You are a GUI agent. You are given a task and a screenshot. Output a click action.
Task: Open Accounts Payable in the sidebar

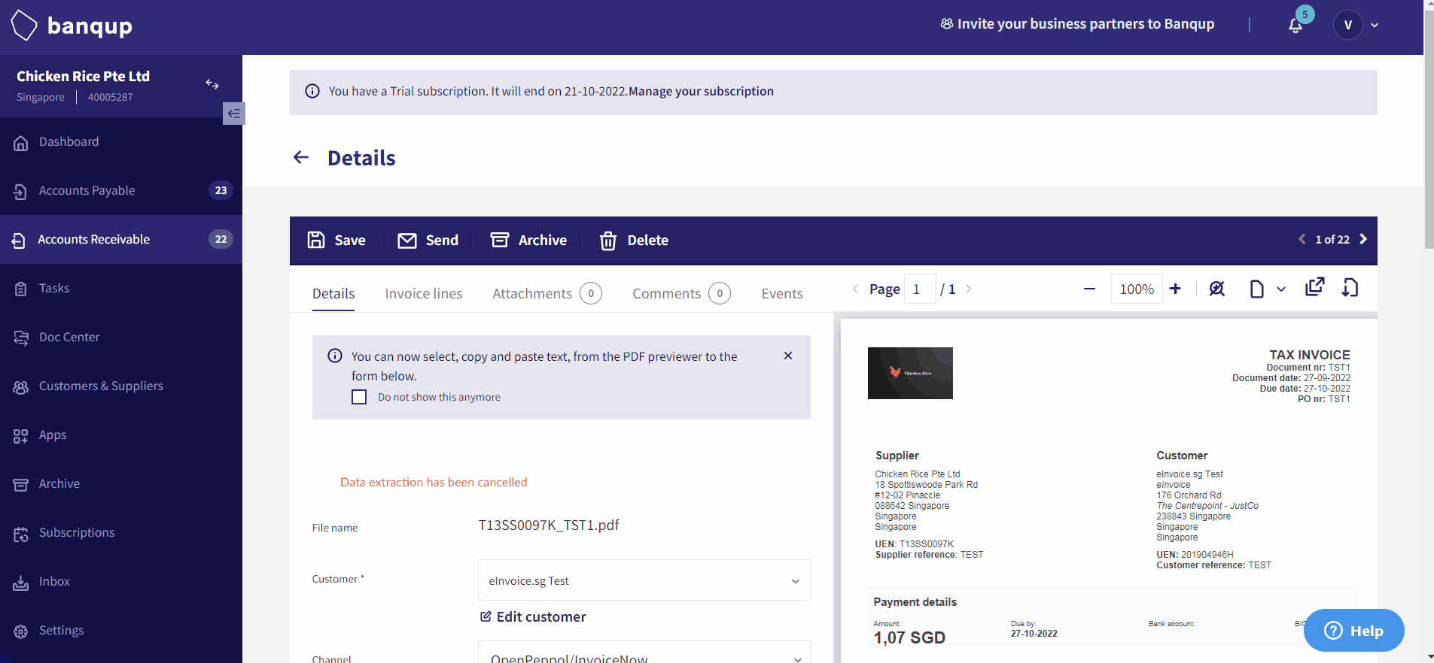(x=121, y=191)
